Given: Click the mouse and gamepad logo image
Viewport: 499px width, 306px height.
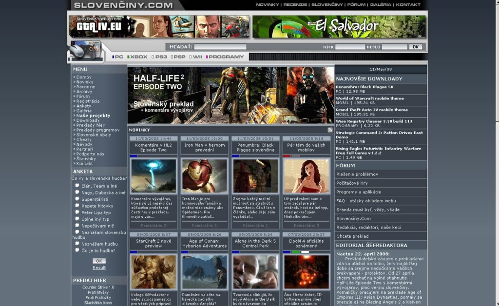Looking at the screenshot, I should [85, 50].
